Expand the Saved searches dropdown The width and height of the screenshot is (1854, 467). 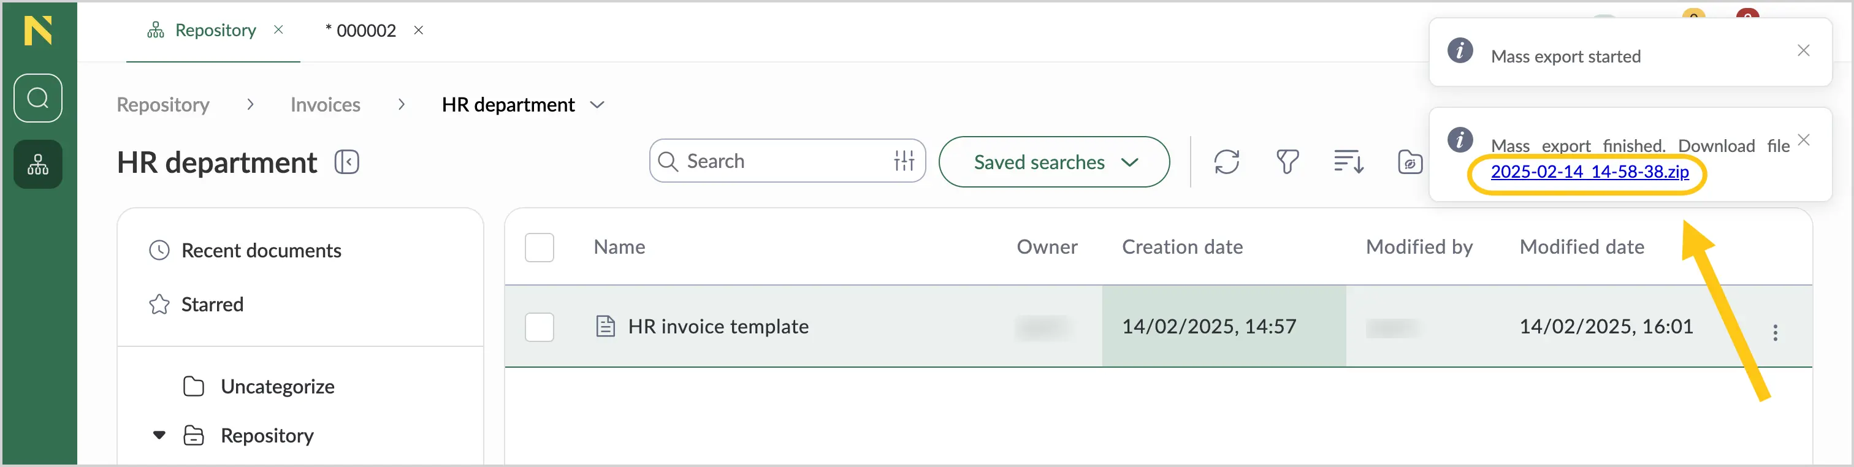tap(1054, 162)
